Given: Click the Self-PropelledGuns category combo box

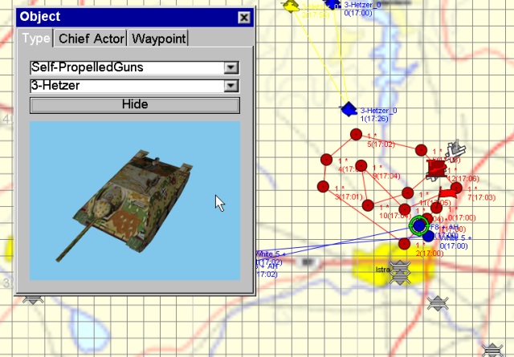Looking at the screenshot, I should [127, 68].
